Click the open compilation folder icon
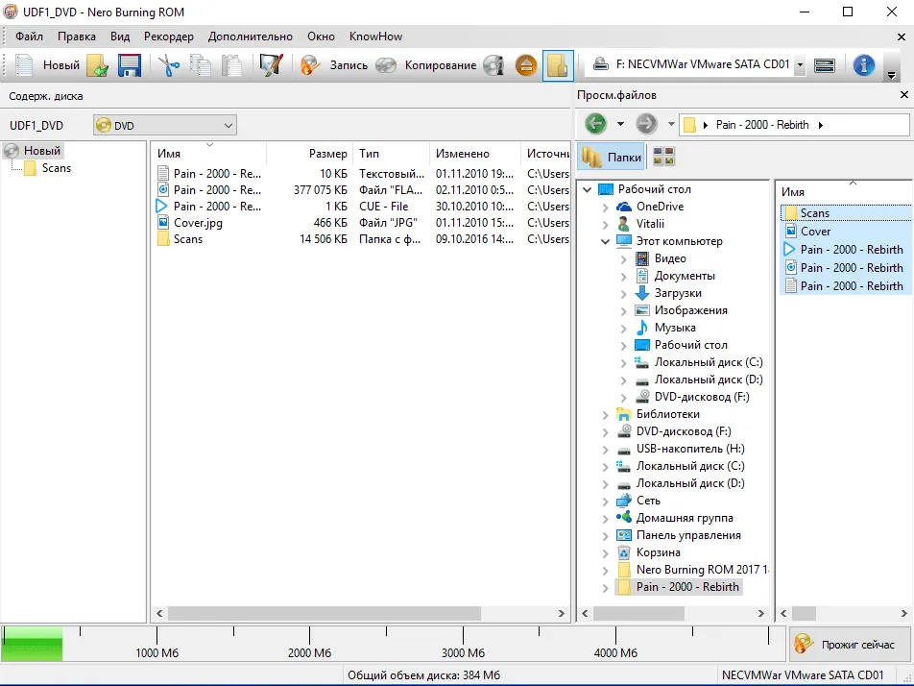This screenshot has height=686, width=914. click(x=98, y=64)
